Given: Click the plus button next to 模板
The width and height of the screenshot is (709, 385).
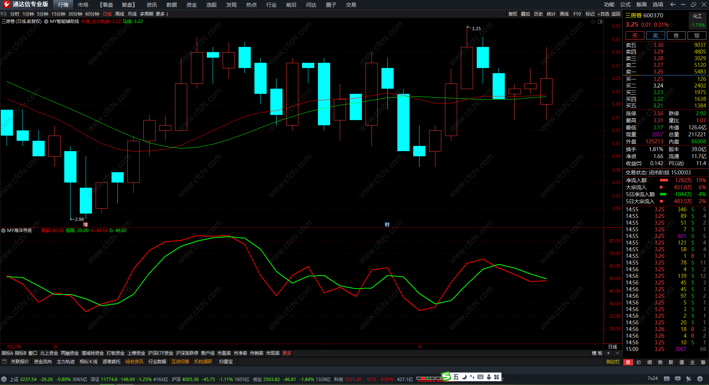Looking at the screenshot, I should tap(609, 353).
